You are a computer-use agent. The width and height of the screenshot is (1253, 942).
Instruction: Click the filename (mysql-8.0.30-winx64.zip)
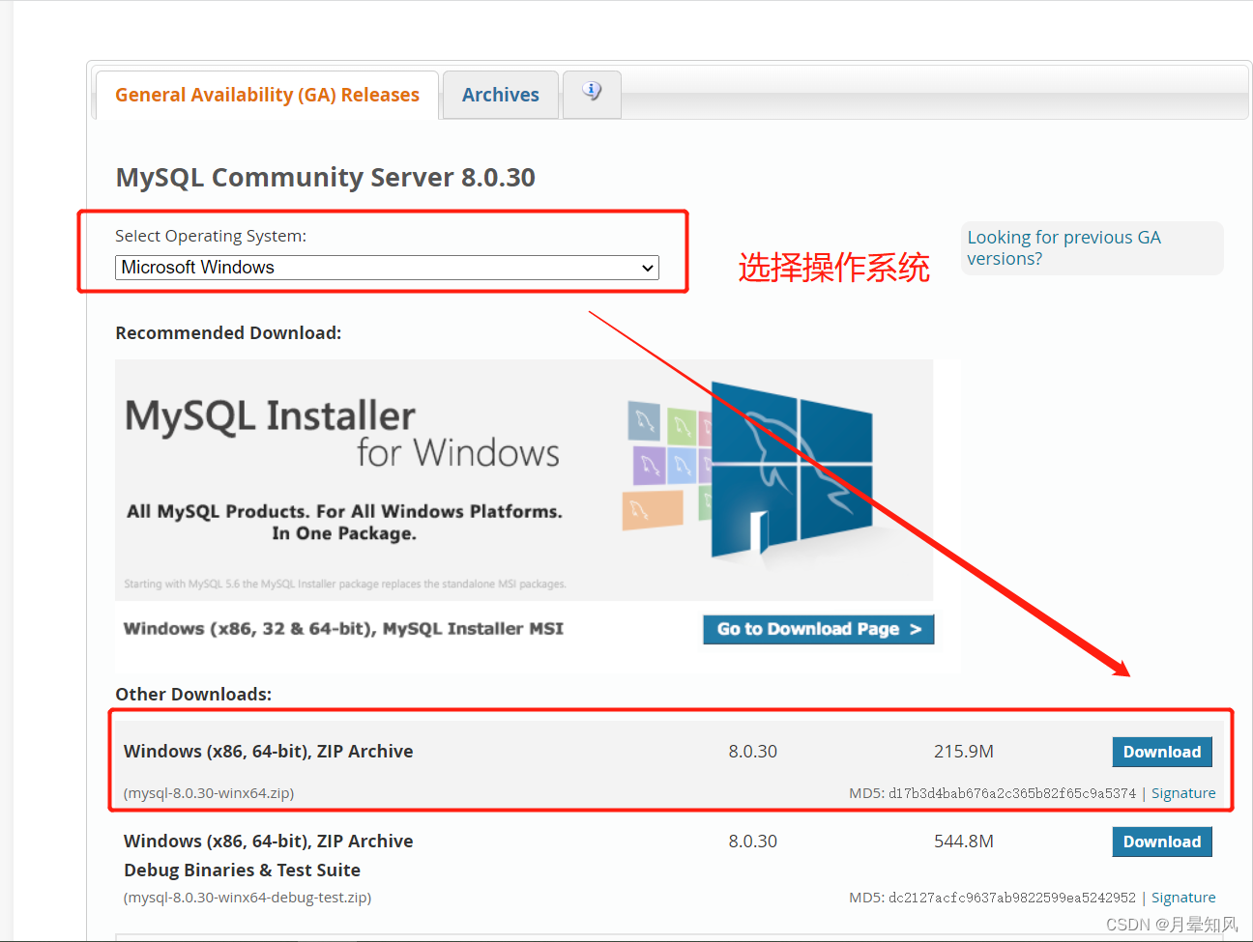coord(209,793)
